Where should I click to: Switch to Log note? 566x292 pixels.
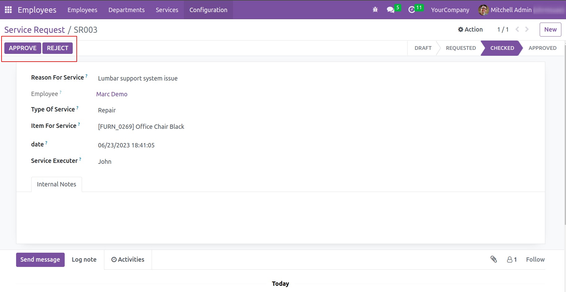coord(84,259)
